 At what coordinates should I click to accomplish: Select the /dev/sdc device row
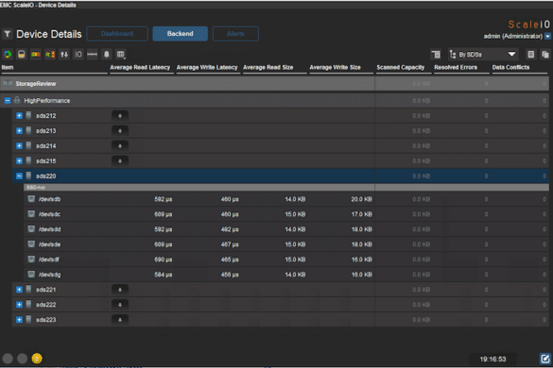[286, 214]
